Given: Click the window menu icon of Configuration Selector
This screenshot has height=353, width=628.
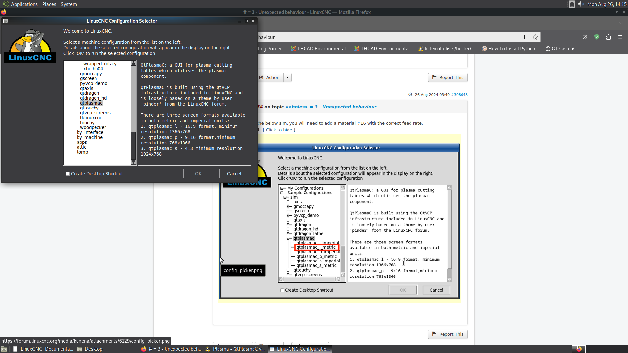Looking at the screenshot, I should pos(6,21).
